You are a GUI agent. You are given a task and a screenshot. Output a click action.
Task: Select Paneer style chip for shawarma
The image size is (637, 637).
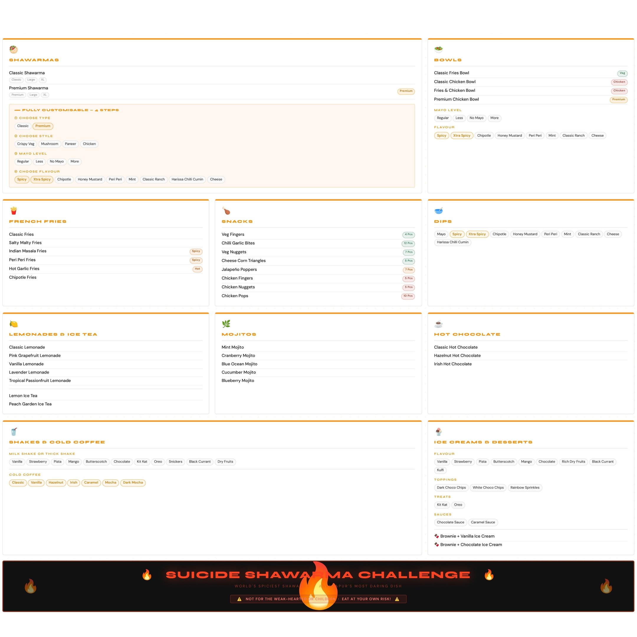(70, 144)
